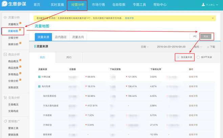Open 营销工具 in the sidebar

pos(13,128)
